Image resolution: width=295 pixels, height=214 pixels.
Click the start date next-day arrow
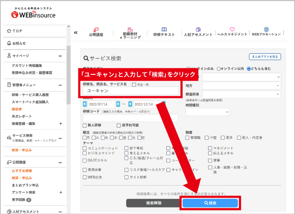[x=118, y=104]
